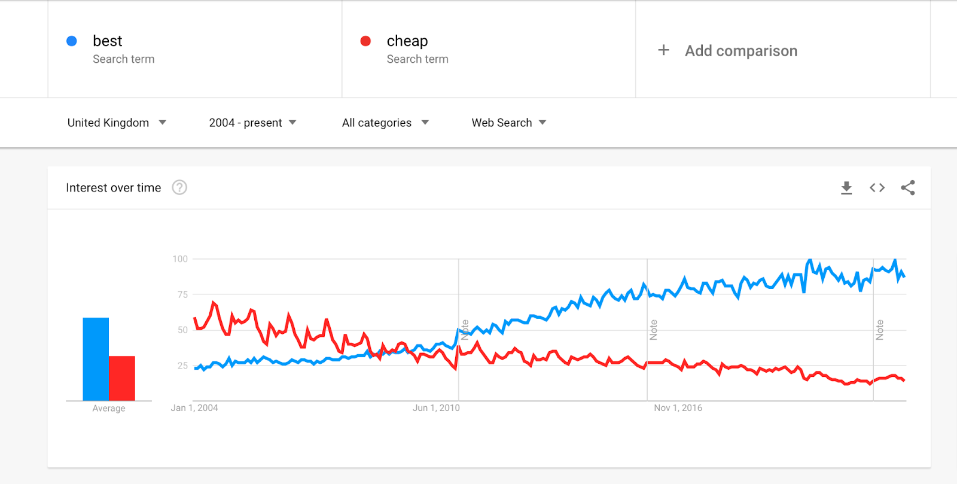Viewport: 957px width, 484px height.
Task: Open the Interest over time help icon
Action: (179, 188)
